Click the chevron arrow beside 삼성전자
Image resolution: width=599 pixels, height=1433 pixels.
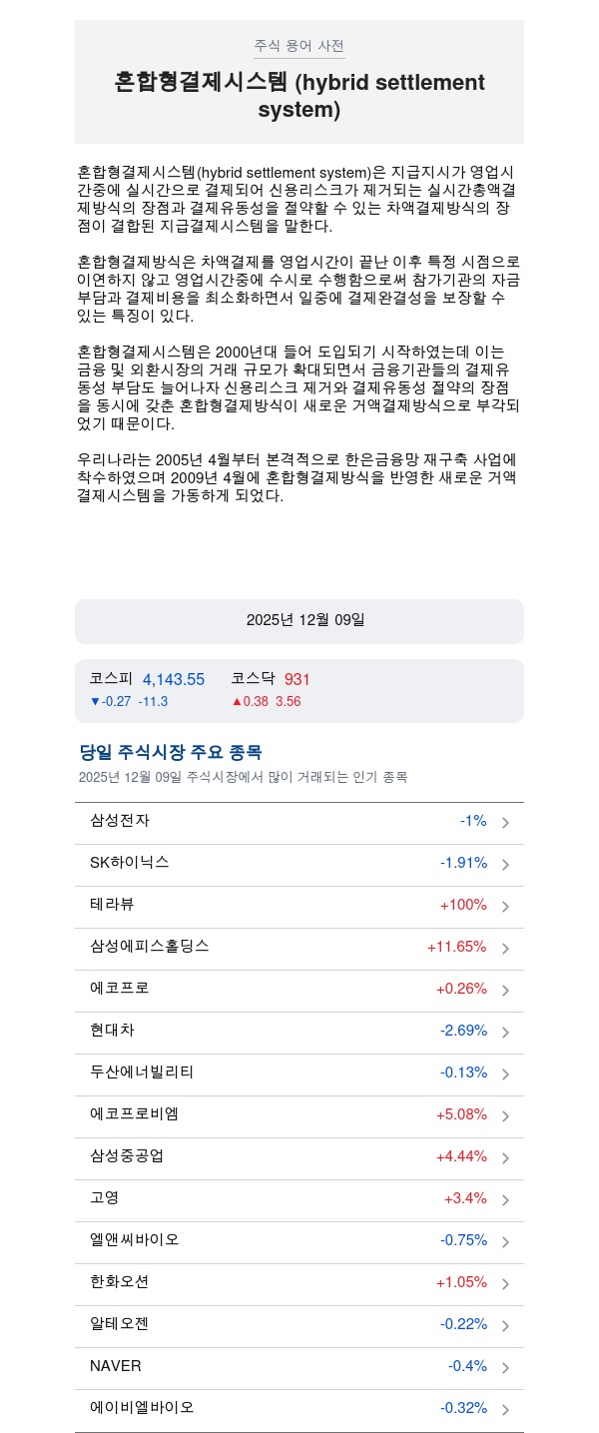pos(505,823)
